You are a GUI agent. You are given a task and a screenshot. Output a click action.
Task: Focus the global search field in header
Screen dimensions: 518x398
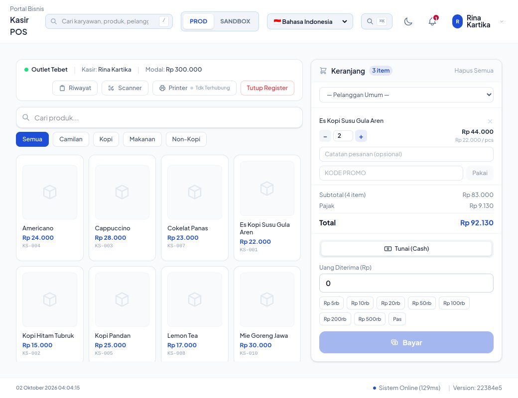pos(109,21)
